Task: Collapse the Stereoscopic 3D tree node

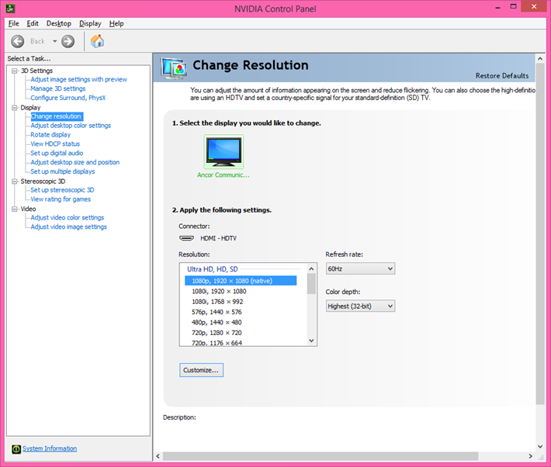Action: click(x=15, y=182)
